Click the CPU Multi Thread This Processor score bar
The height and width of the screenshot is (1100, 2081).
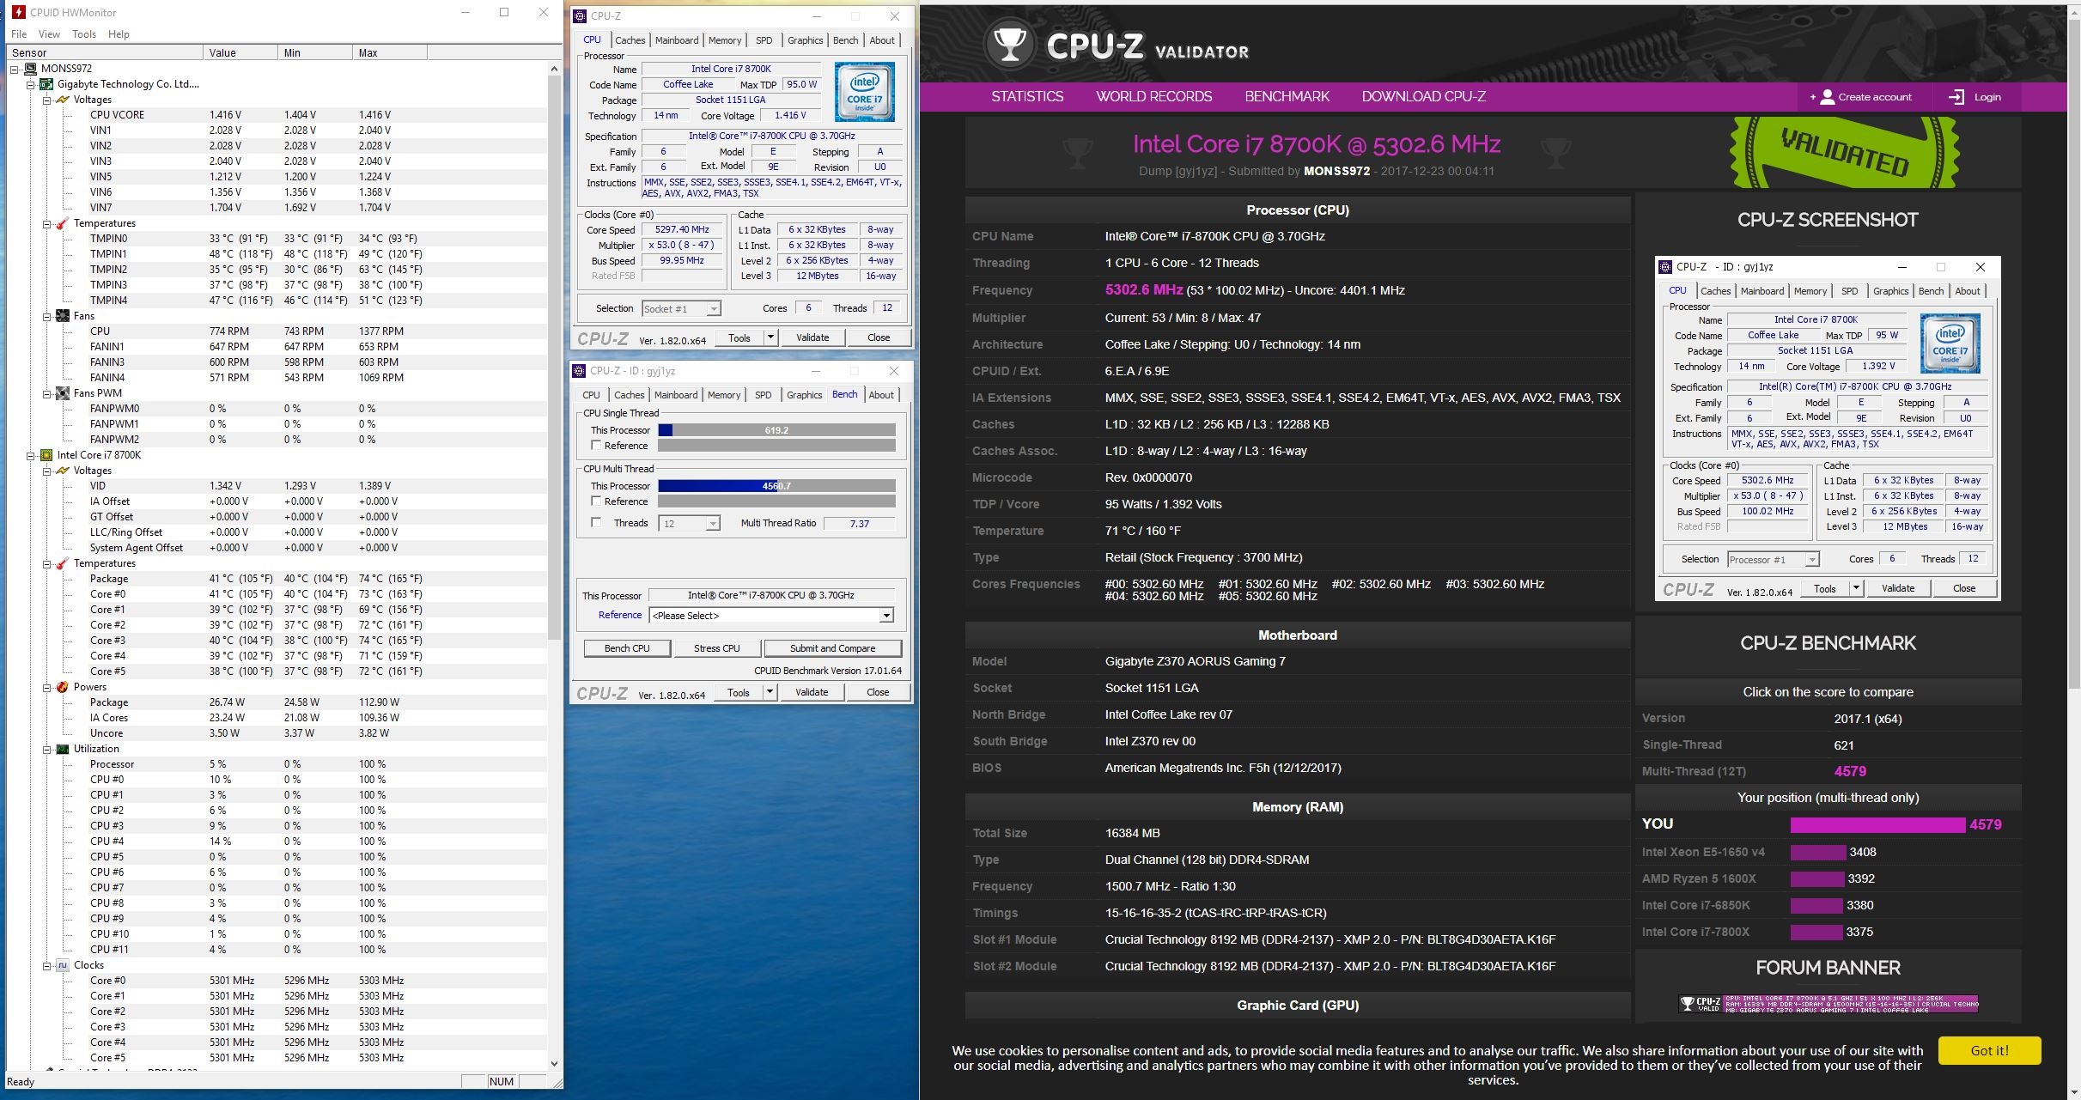click(x=776, y=486)
